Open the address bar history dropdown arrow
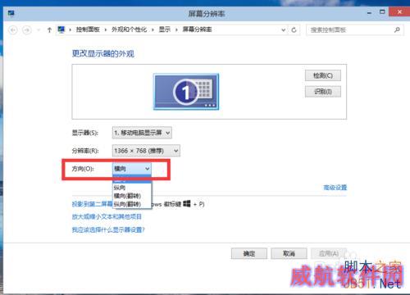The width and height of the screenshot is (410, 295). click(x=284, y=29)
